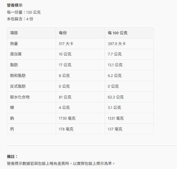This screenshot has height=169, width=177.
Task: Select the 蛋白質 row label
Action: click(16, 54)
